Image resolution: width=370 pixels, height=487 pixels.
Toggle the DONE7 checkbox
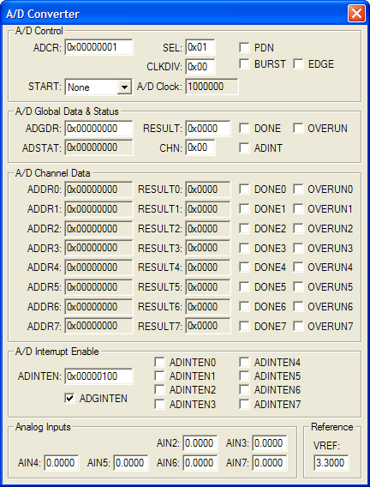click(x=244, y=326)
